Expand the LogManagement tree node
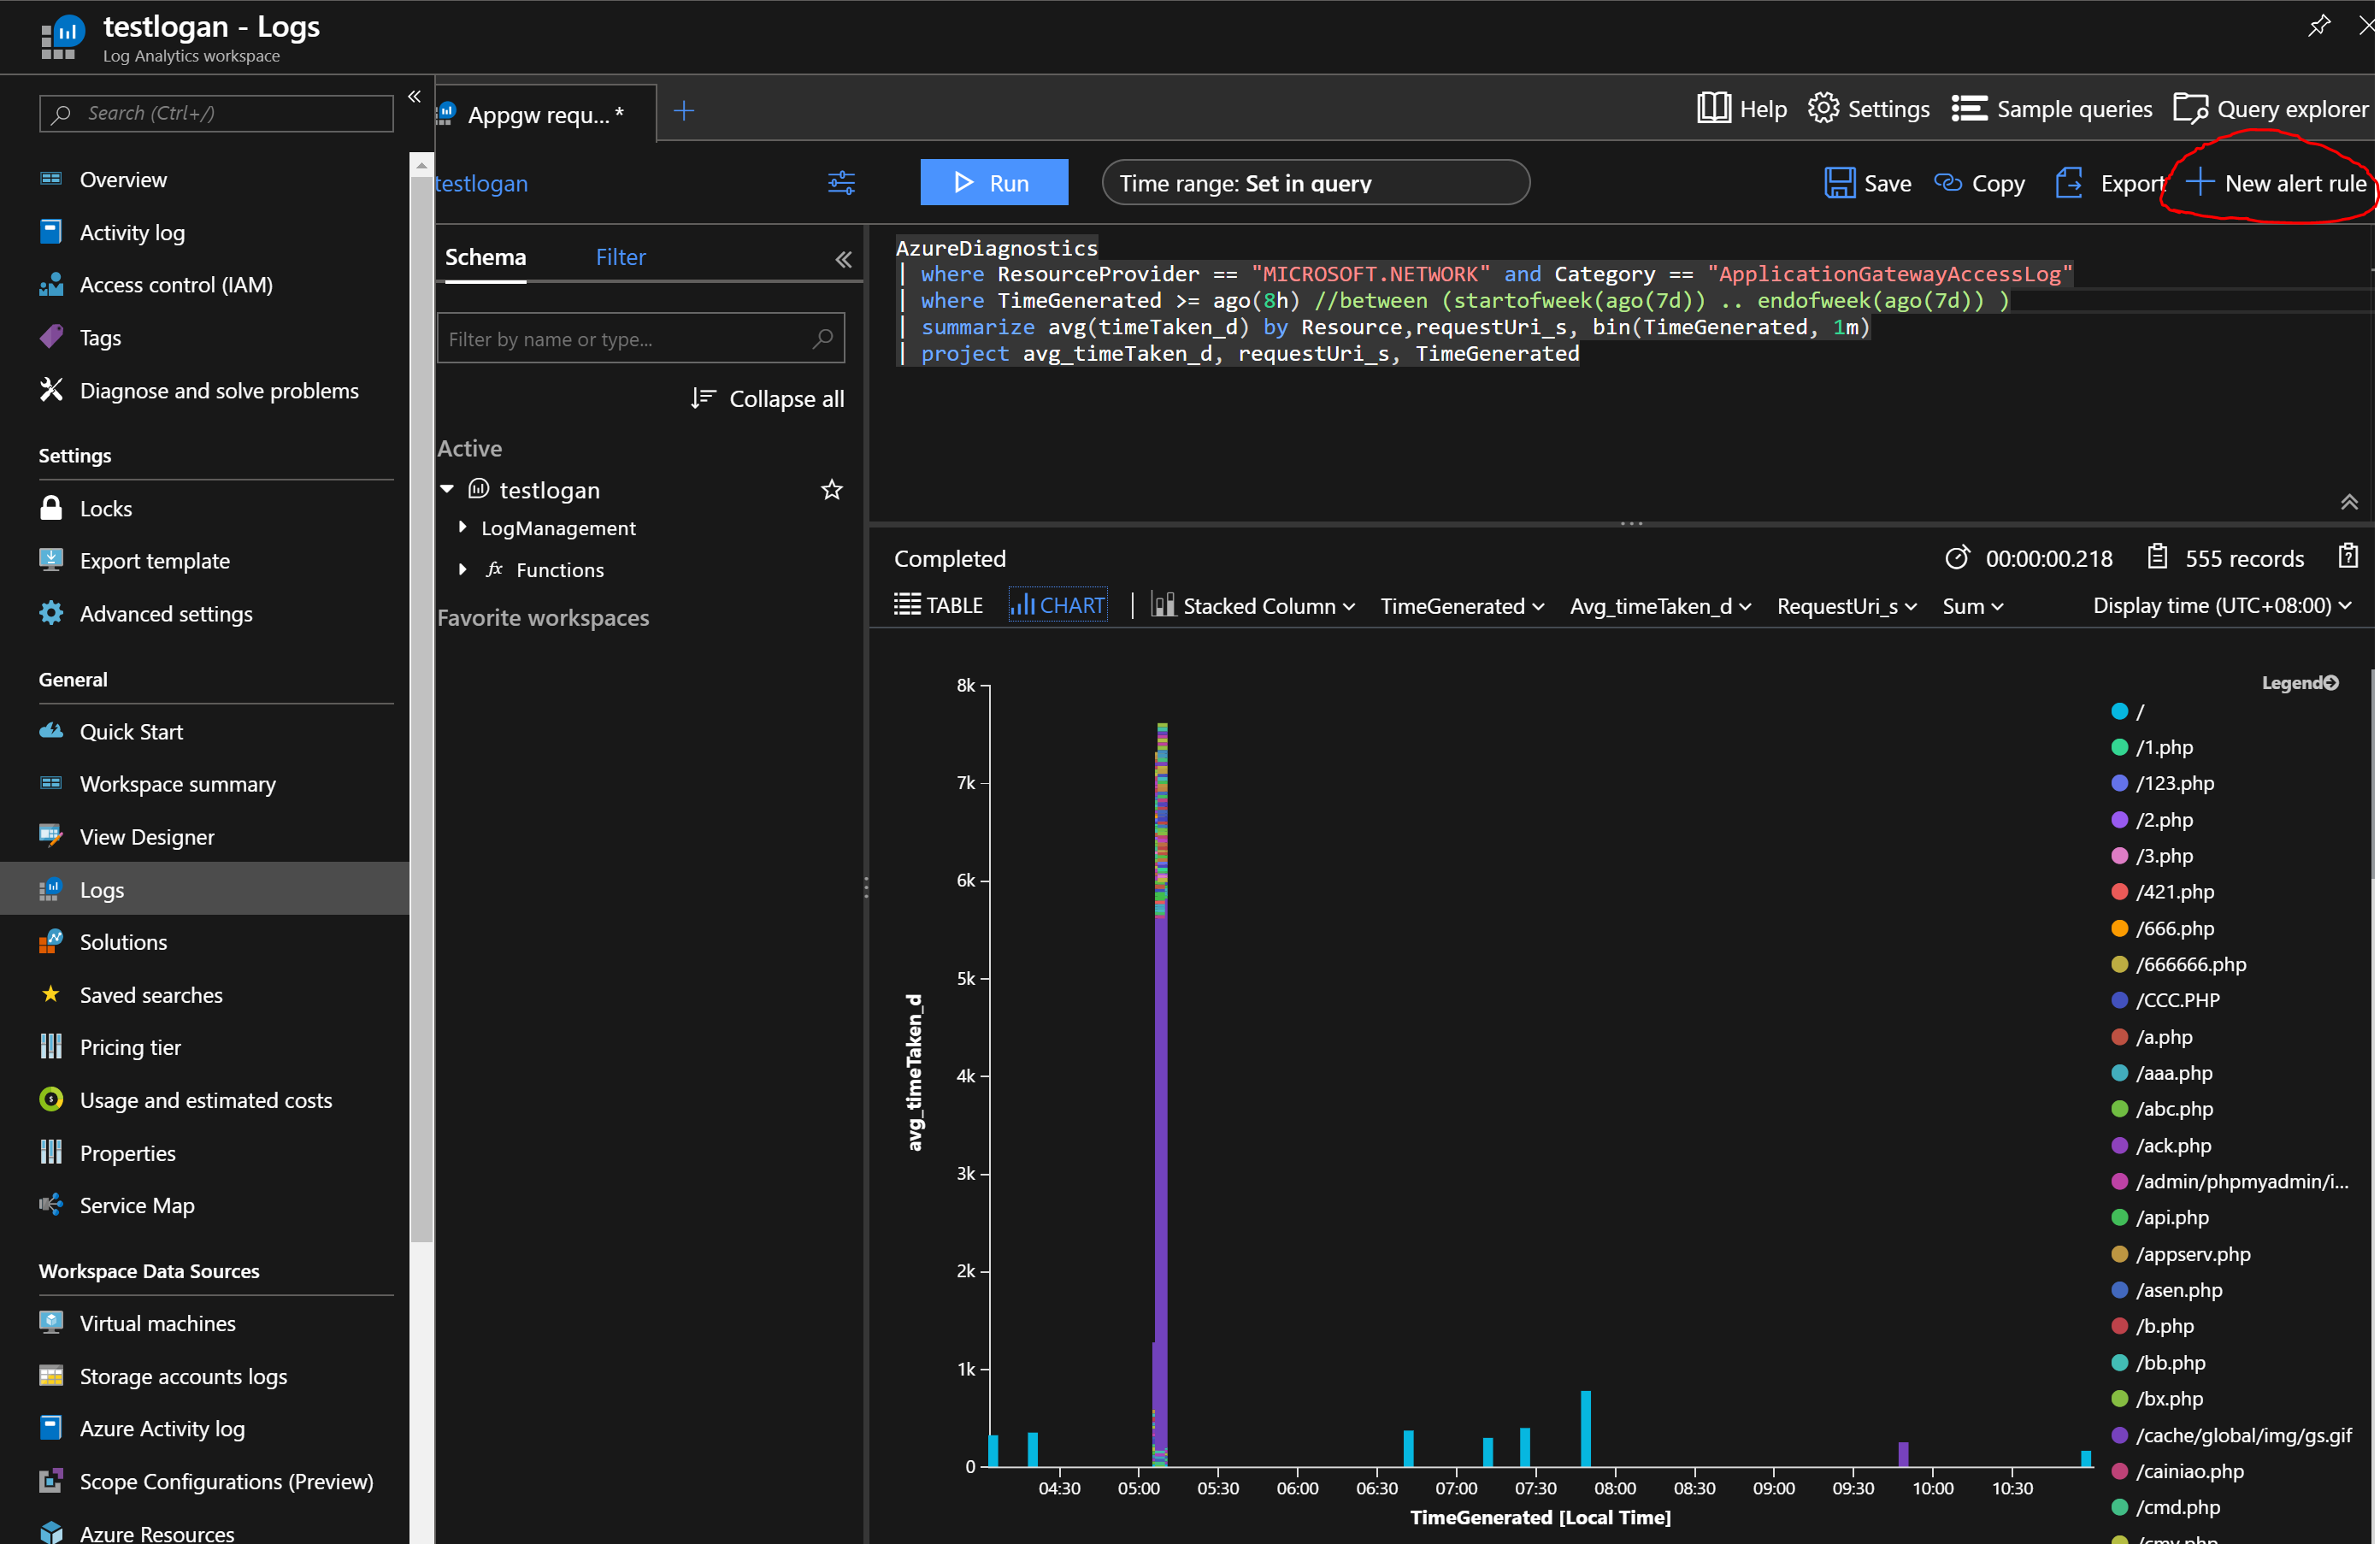 pyautogui.click(x=463, y=527)
